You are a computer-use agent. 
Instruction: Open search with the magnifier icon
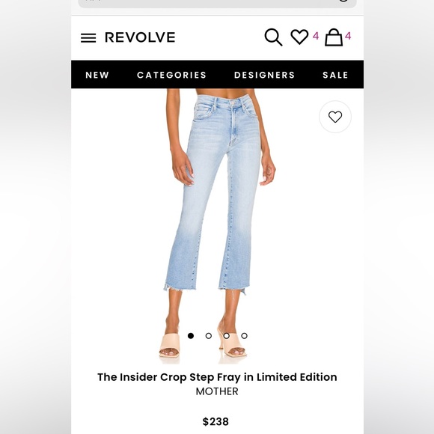point(273,37)
